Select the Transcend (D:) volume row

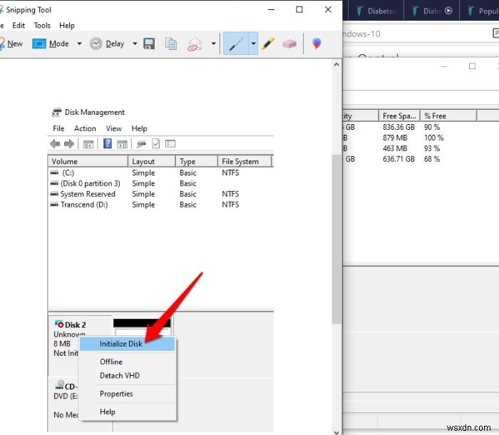[160, 205]
